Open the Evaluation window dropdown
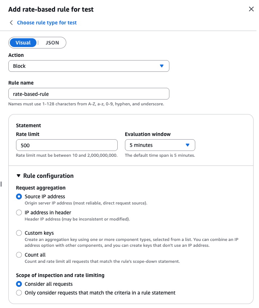The height and width of the screenshot is (308, 259). pyautogui.click(x=160, y=145)
